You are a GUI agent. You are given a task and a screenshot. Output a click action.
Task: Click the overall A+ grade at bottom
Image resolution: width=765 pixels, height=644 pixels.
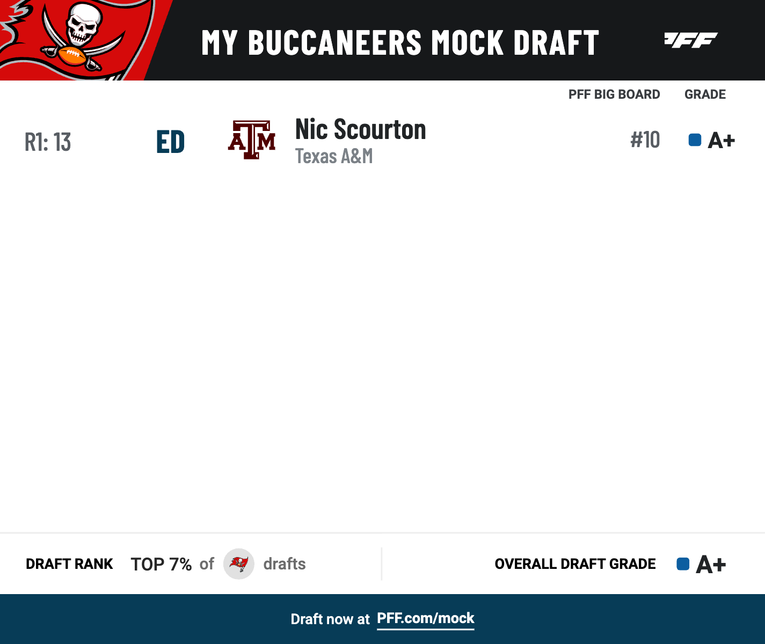click(711, 565)
